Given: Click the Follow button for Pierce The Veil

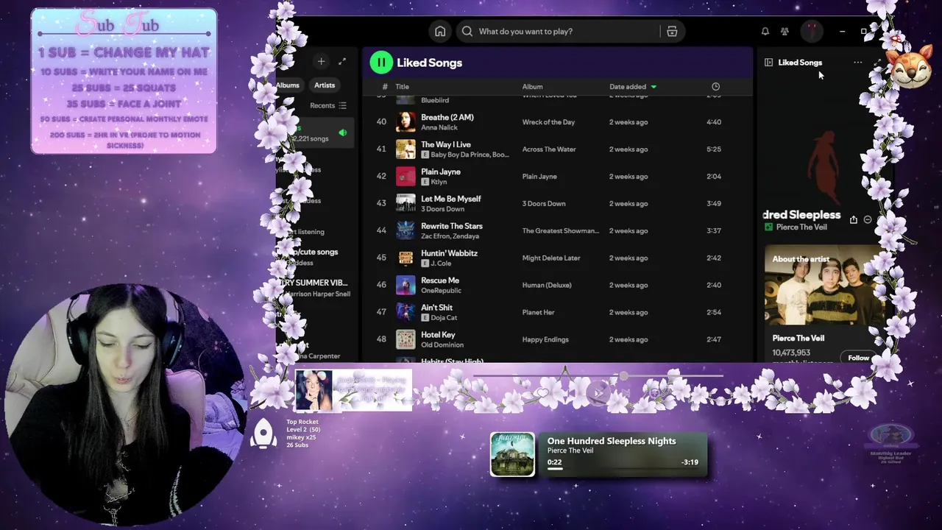Looking at the screenshot, I should 858,358.
